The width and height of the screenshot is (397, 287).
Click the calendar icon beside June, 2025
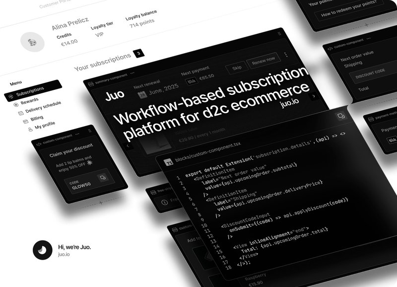tap(141, 93)
